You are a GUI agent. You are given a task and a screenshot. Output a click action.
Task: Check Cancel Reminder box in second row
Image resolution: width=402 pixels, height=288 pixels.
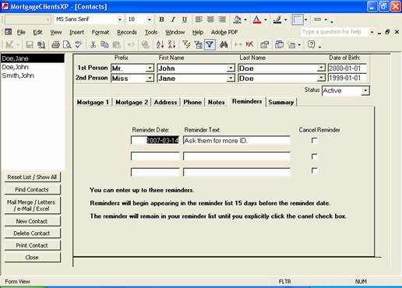tap(314, 156)
